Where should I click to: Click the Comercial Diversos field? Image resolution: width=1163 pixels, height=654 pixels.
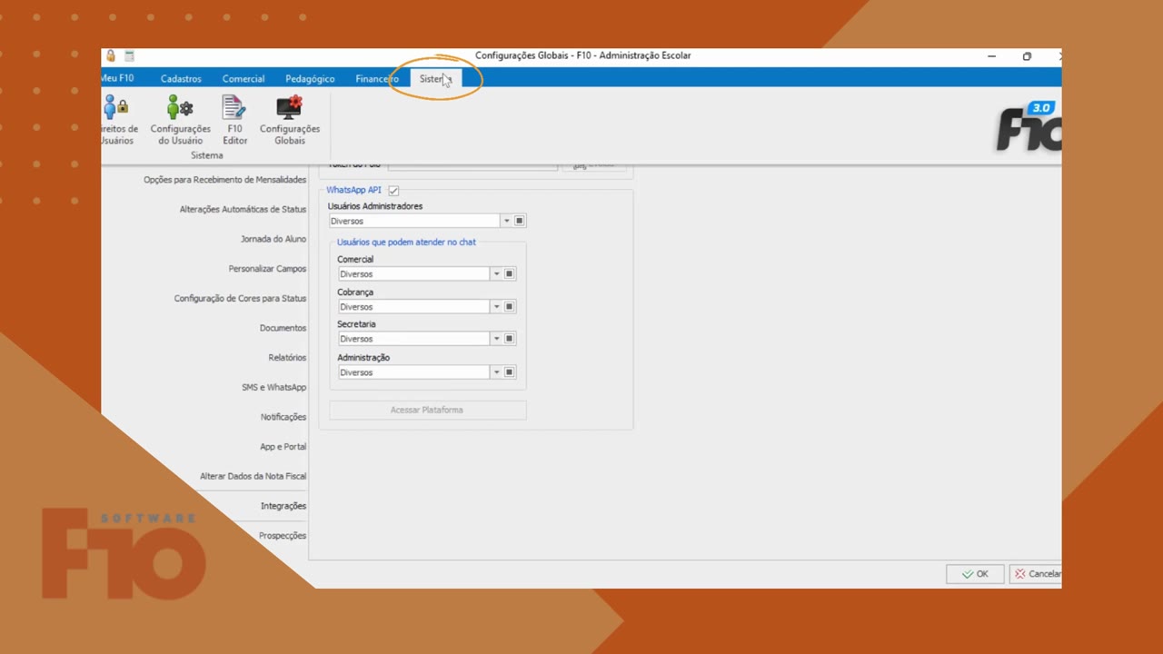coord(414,273)
